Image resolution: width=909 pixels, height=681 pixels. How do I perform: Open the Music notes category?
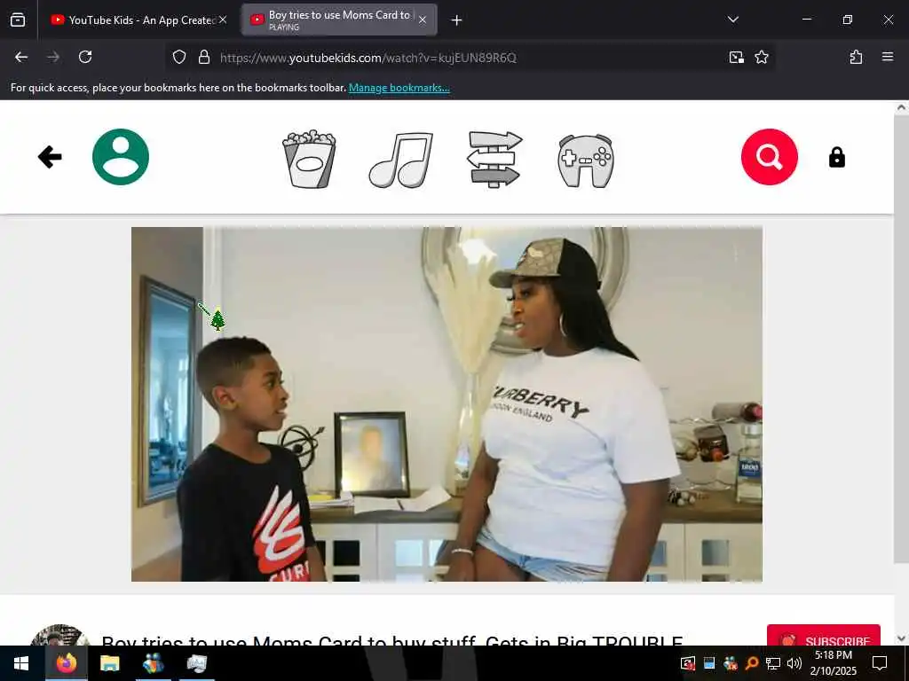click(401, 160)
